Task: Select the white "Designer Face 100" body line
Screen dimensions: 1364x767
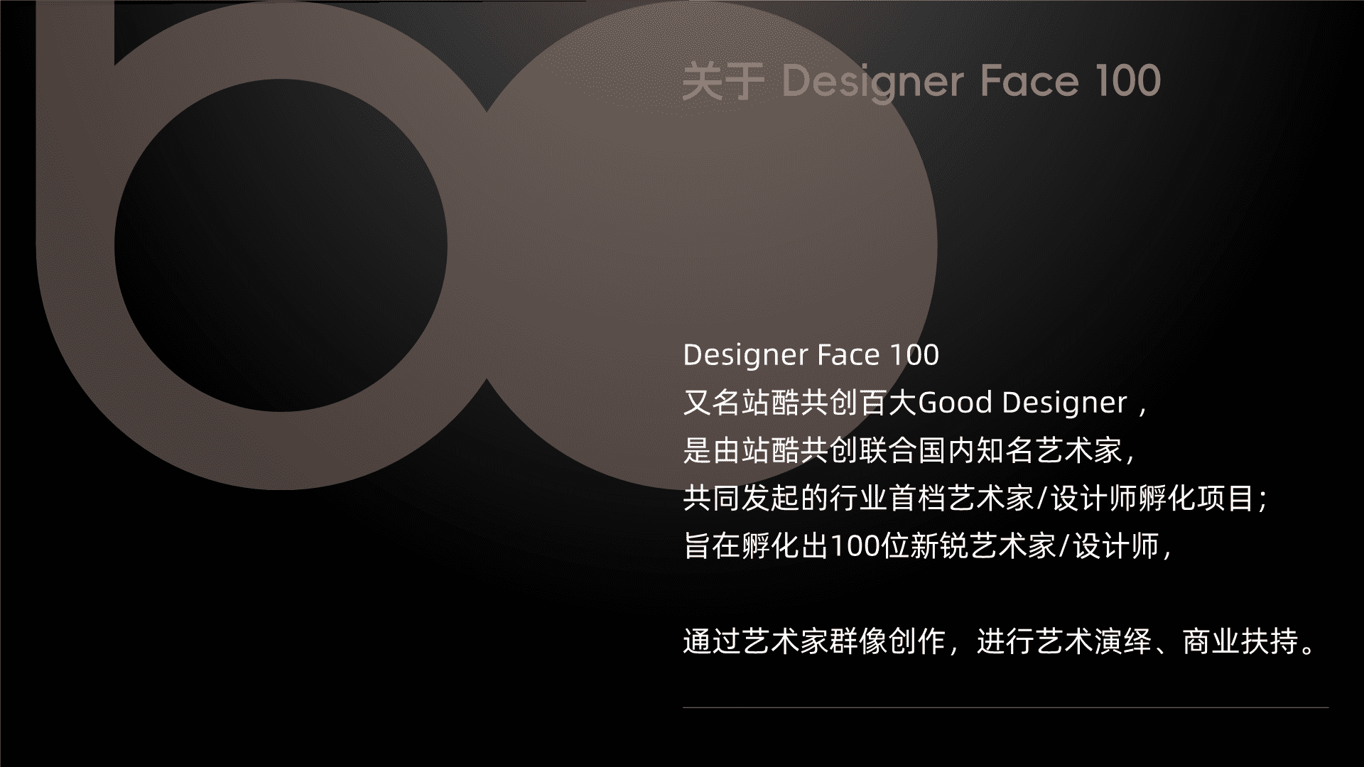Action: pos(811,355)
